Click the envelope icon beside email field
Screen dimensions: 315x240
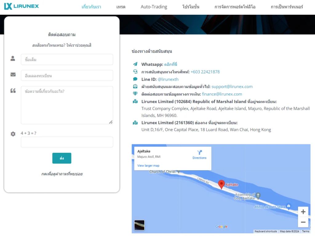tap(13, 75)
